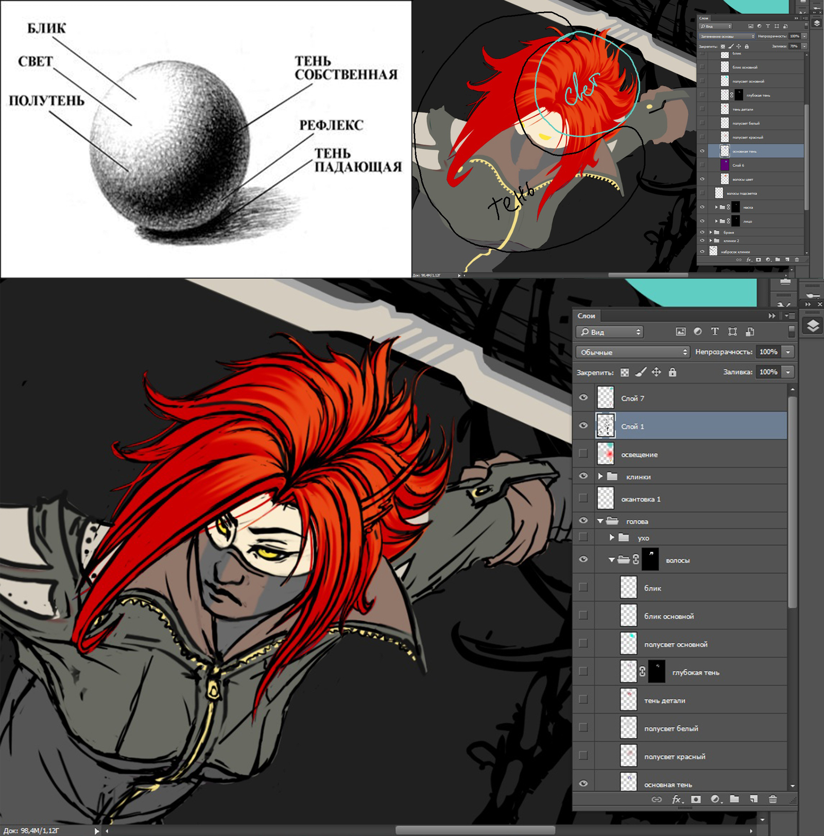
Task: Click link layers icon at bottom of large panel
Action: [657, 799]
